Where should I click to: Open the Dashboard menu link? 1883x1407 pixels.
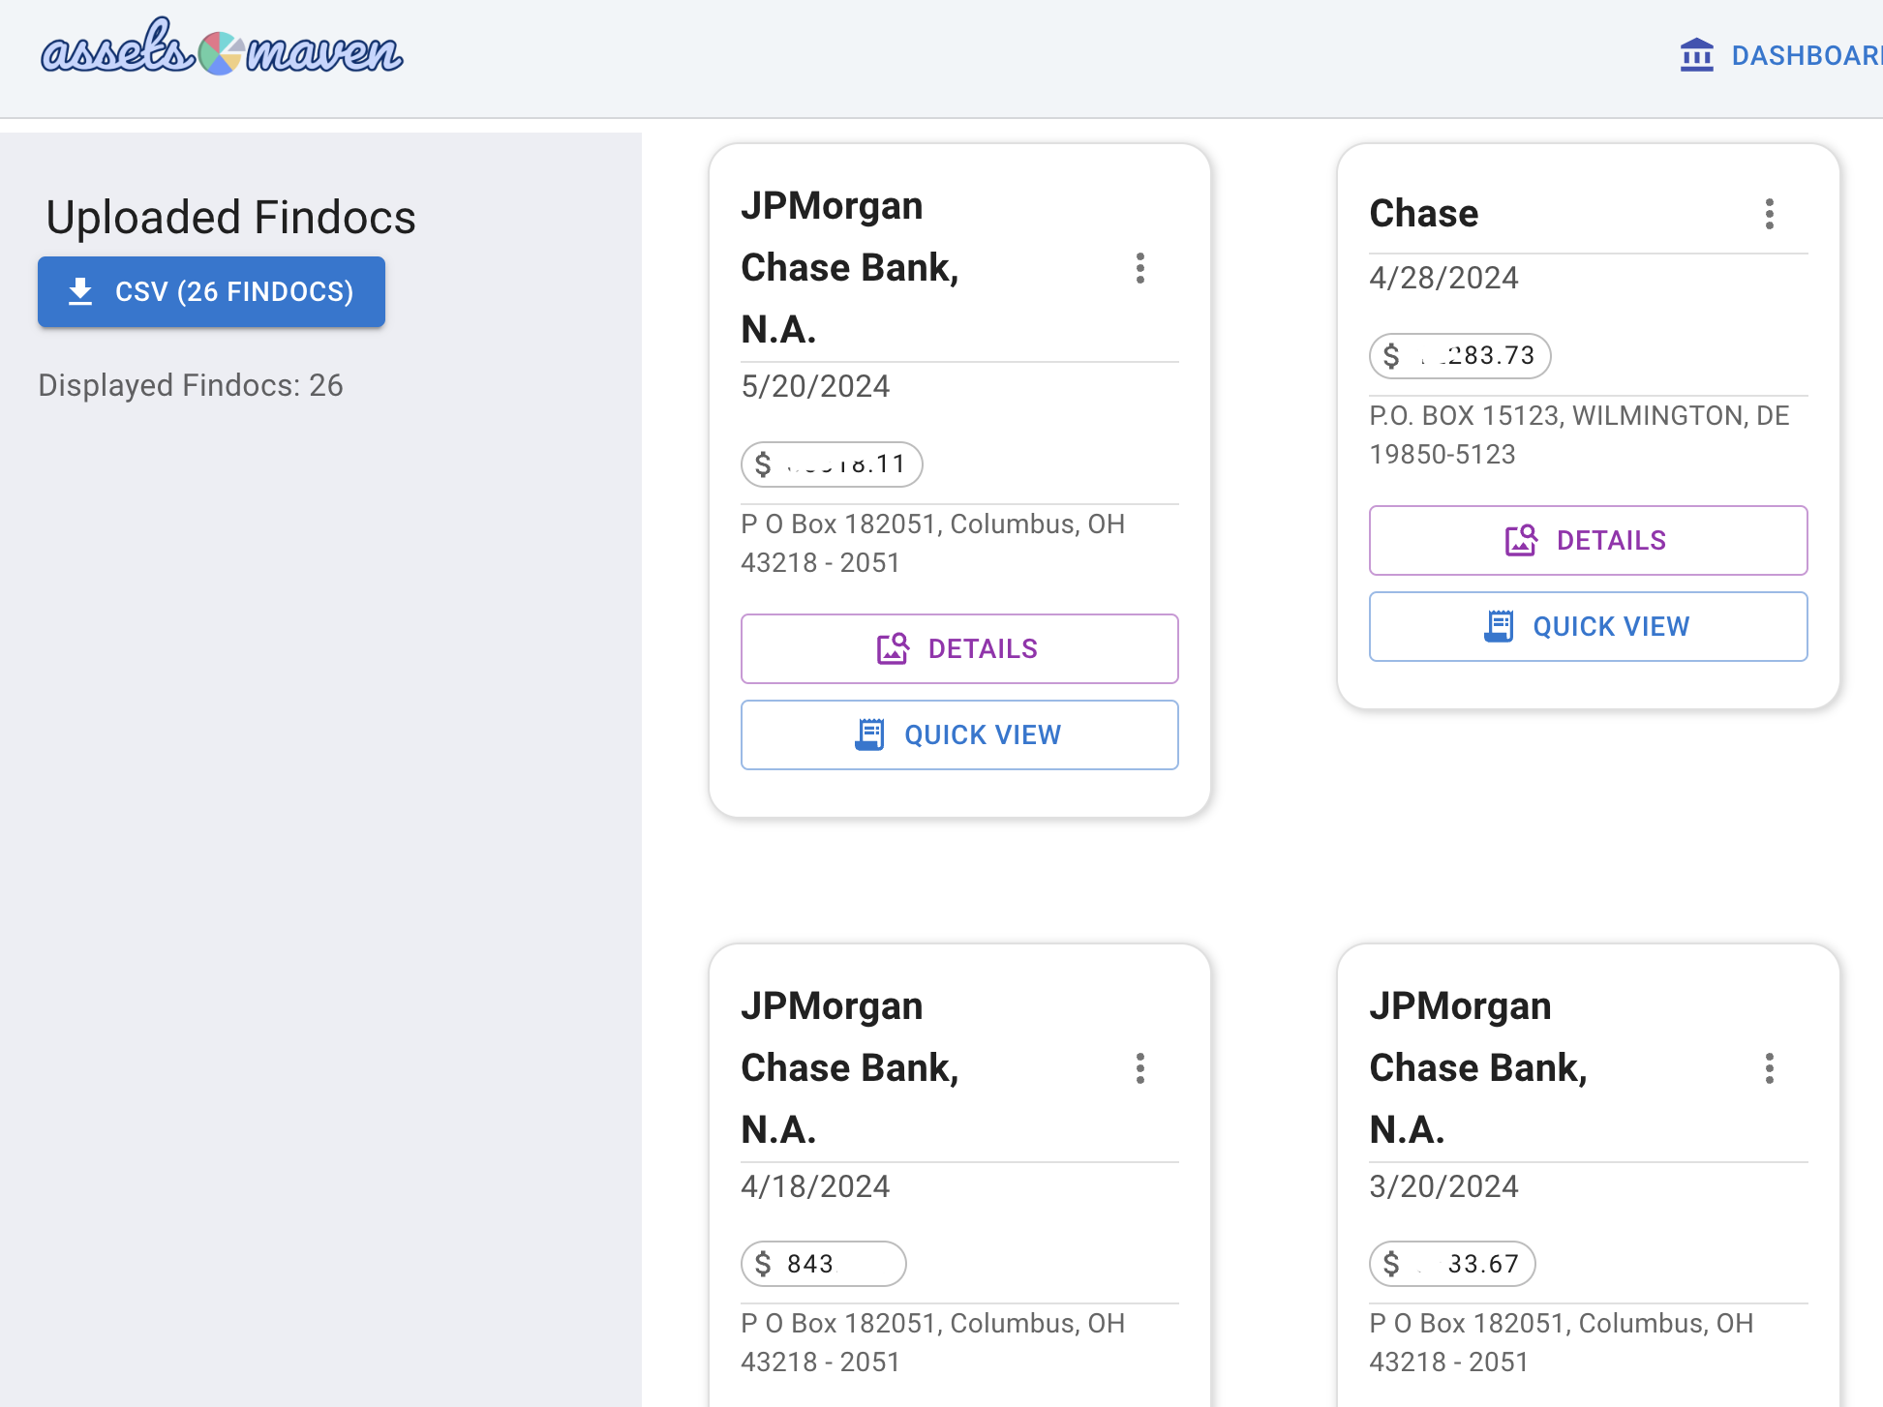coord(1805,55)
